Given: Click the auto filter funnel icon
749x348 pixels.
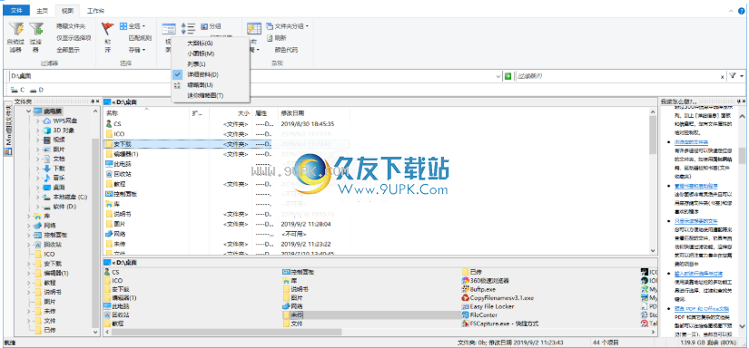Looking at the screenshot, I should [15, 30].
